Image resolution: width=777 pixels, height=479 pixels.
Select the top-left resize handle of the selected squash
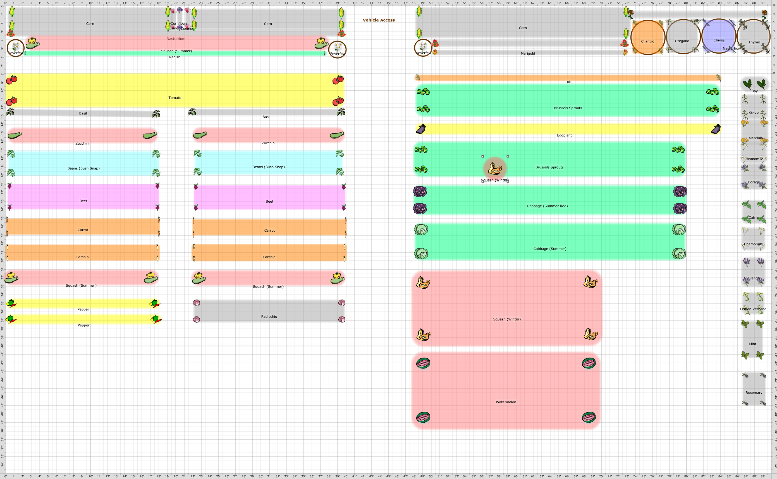click(x=483, y=156)
